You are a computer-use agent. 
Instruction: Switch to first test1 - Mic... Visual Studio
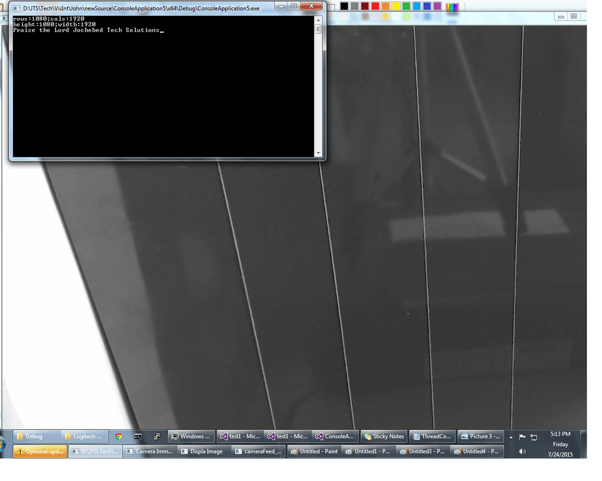240,436
